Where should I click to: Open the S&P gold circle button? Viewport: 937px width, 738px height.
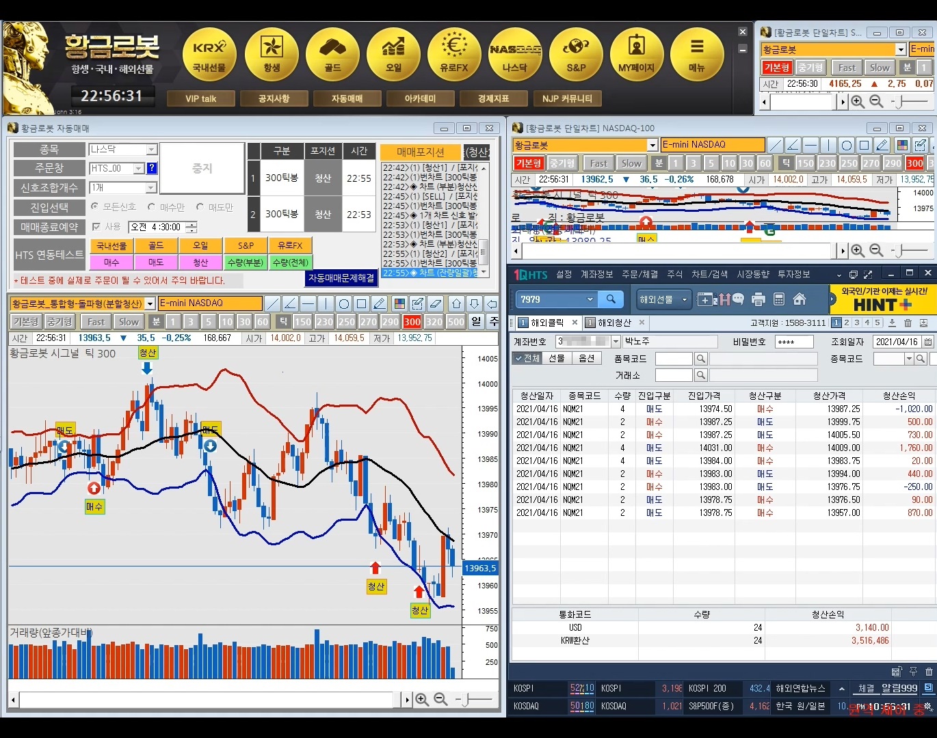click(x=576, y=55)
